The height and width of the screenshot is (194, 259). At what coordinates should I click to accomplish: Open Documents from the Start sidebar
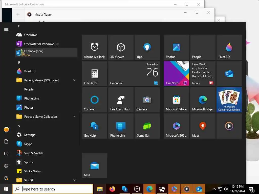(x=6, y=141)
